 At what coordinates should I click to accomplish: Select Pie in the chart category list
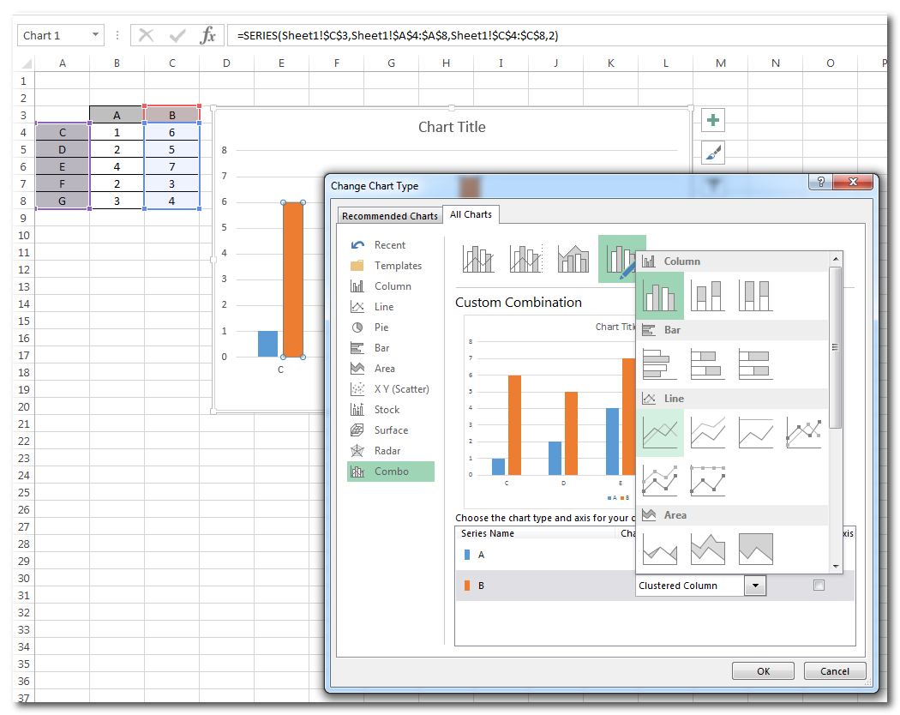381,327
